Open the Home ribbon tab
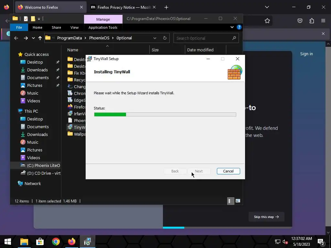 pyautogui.click(x=37, y=27)
